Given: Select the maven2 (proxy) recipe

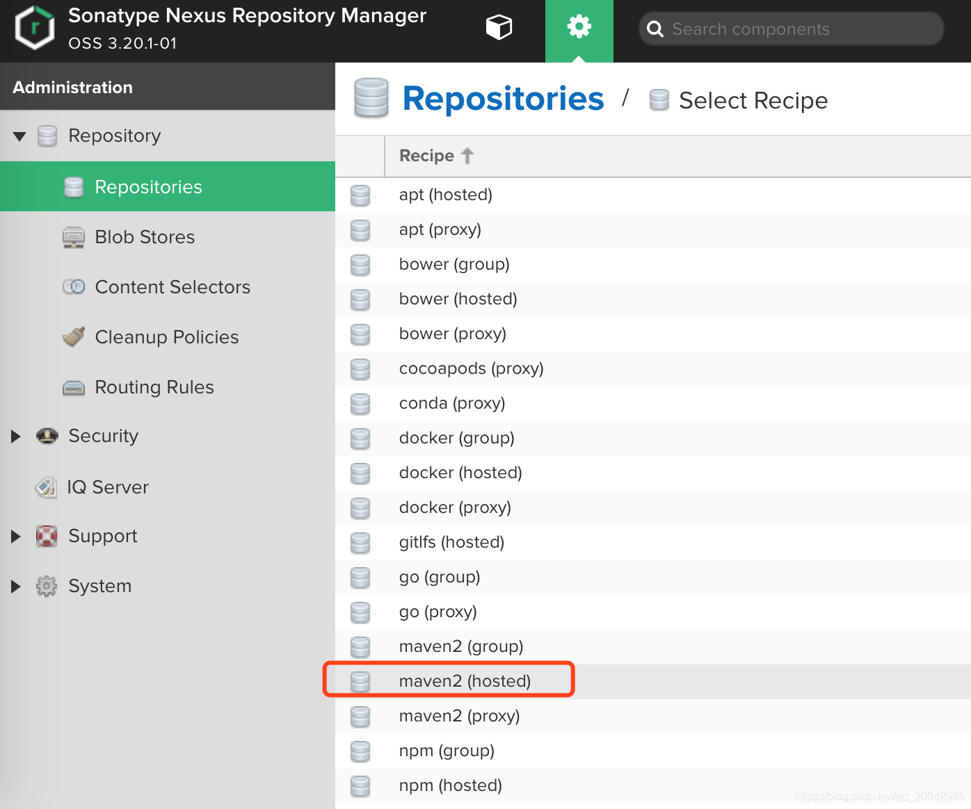Looking at the screenshot, I should tap(653, 716).
